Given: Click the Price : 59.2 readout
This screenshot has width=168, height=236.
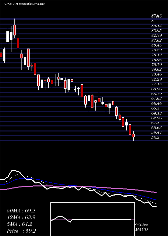Looking at the screenshot, I should [21, 231].
